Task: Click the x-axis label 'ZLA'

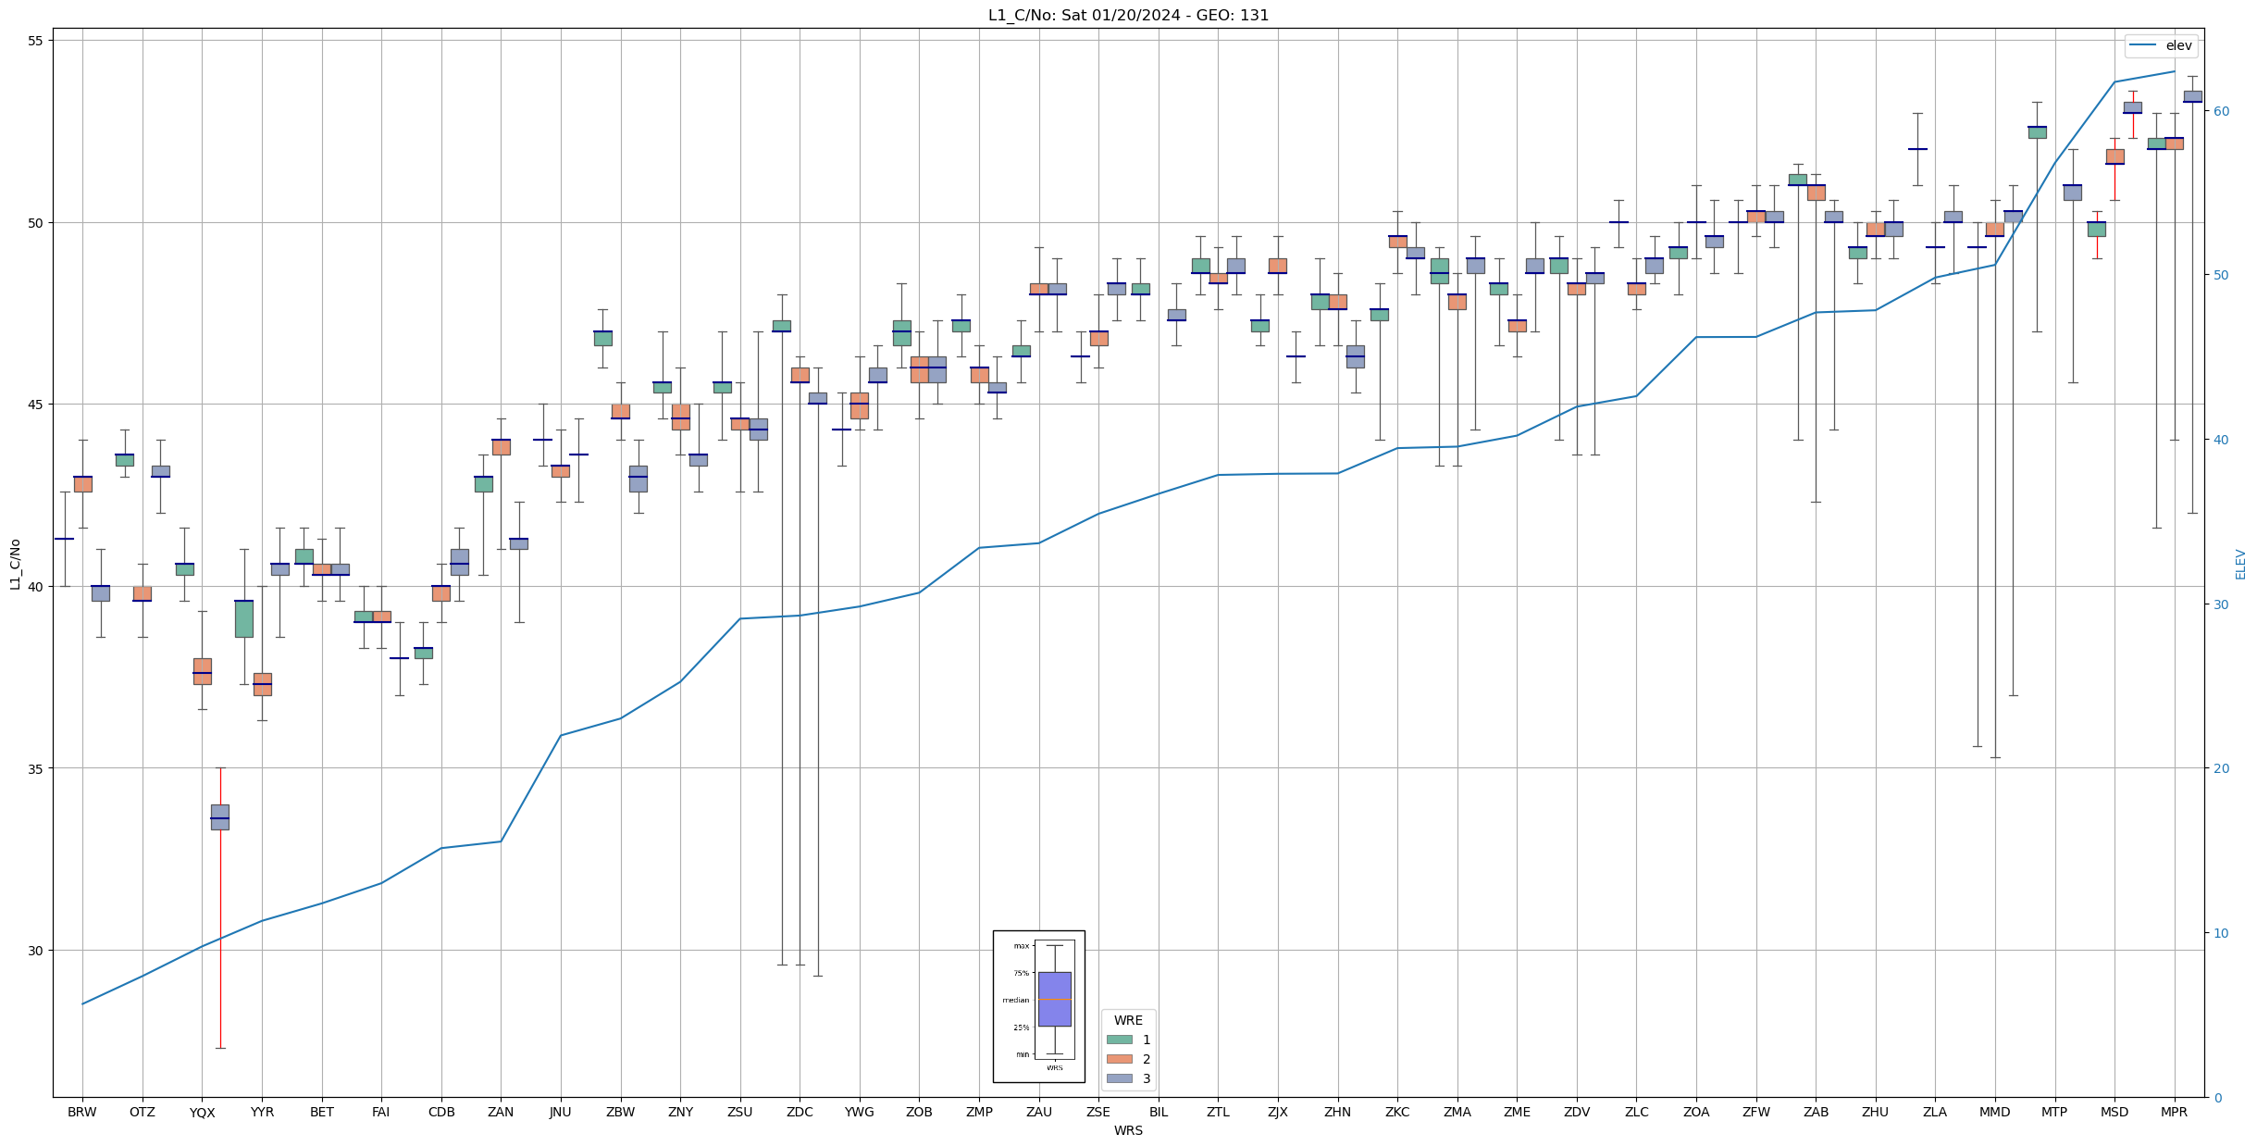Action: [x=1935, y=1112]
